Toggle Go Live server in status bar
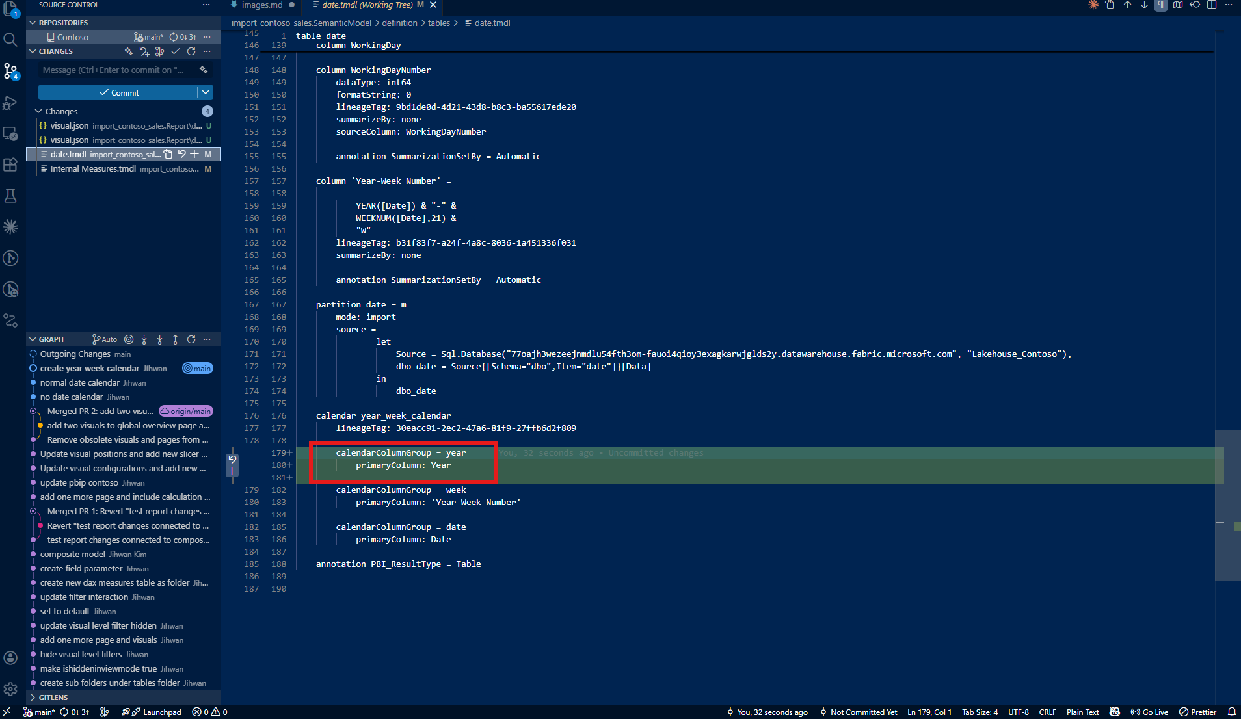 [1149, 712]
